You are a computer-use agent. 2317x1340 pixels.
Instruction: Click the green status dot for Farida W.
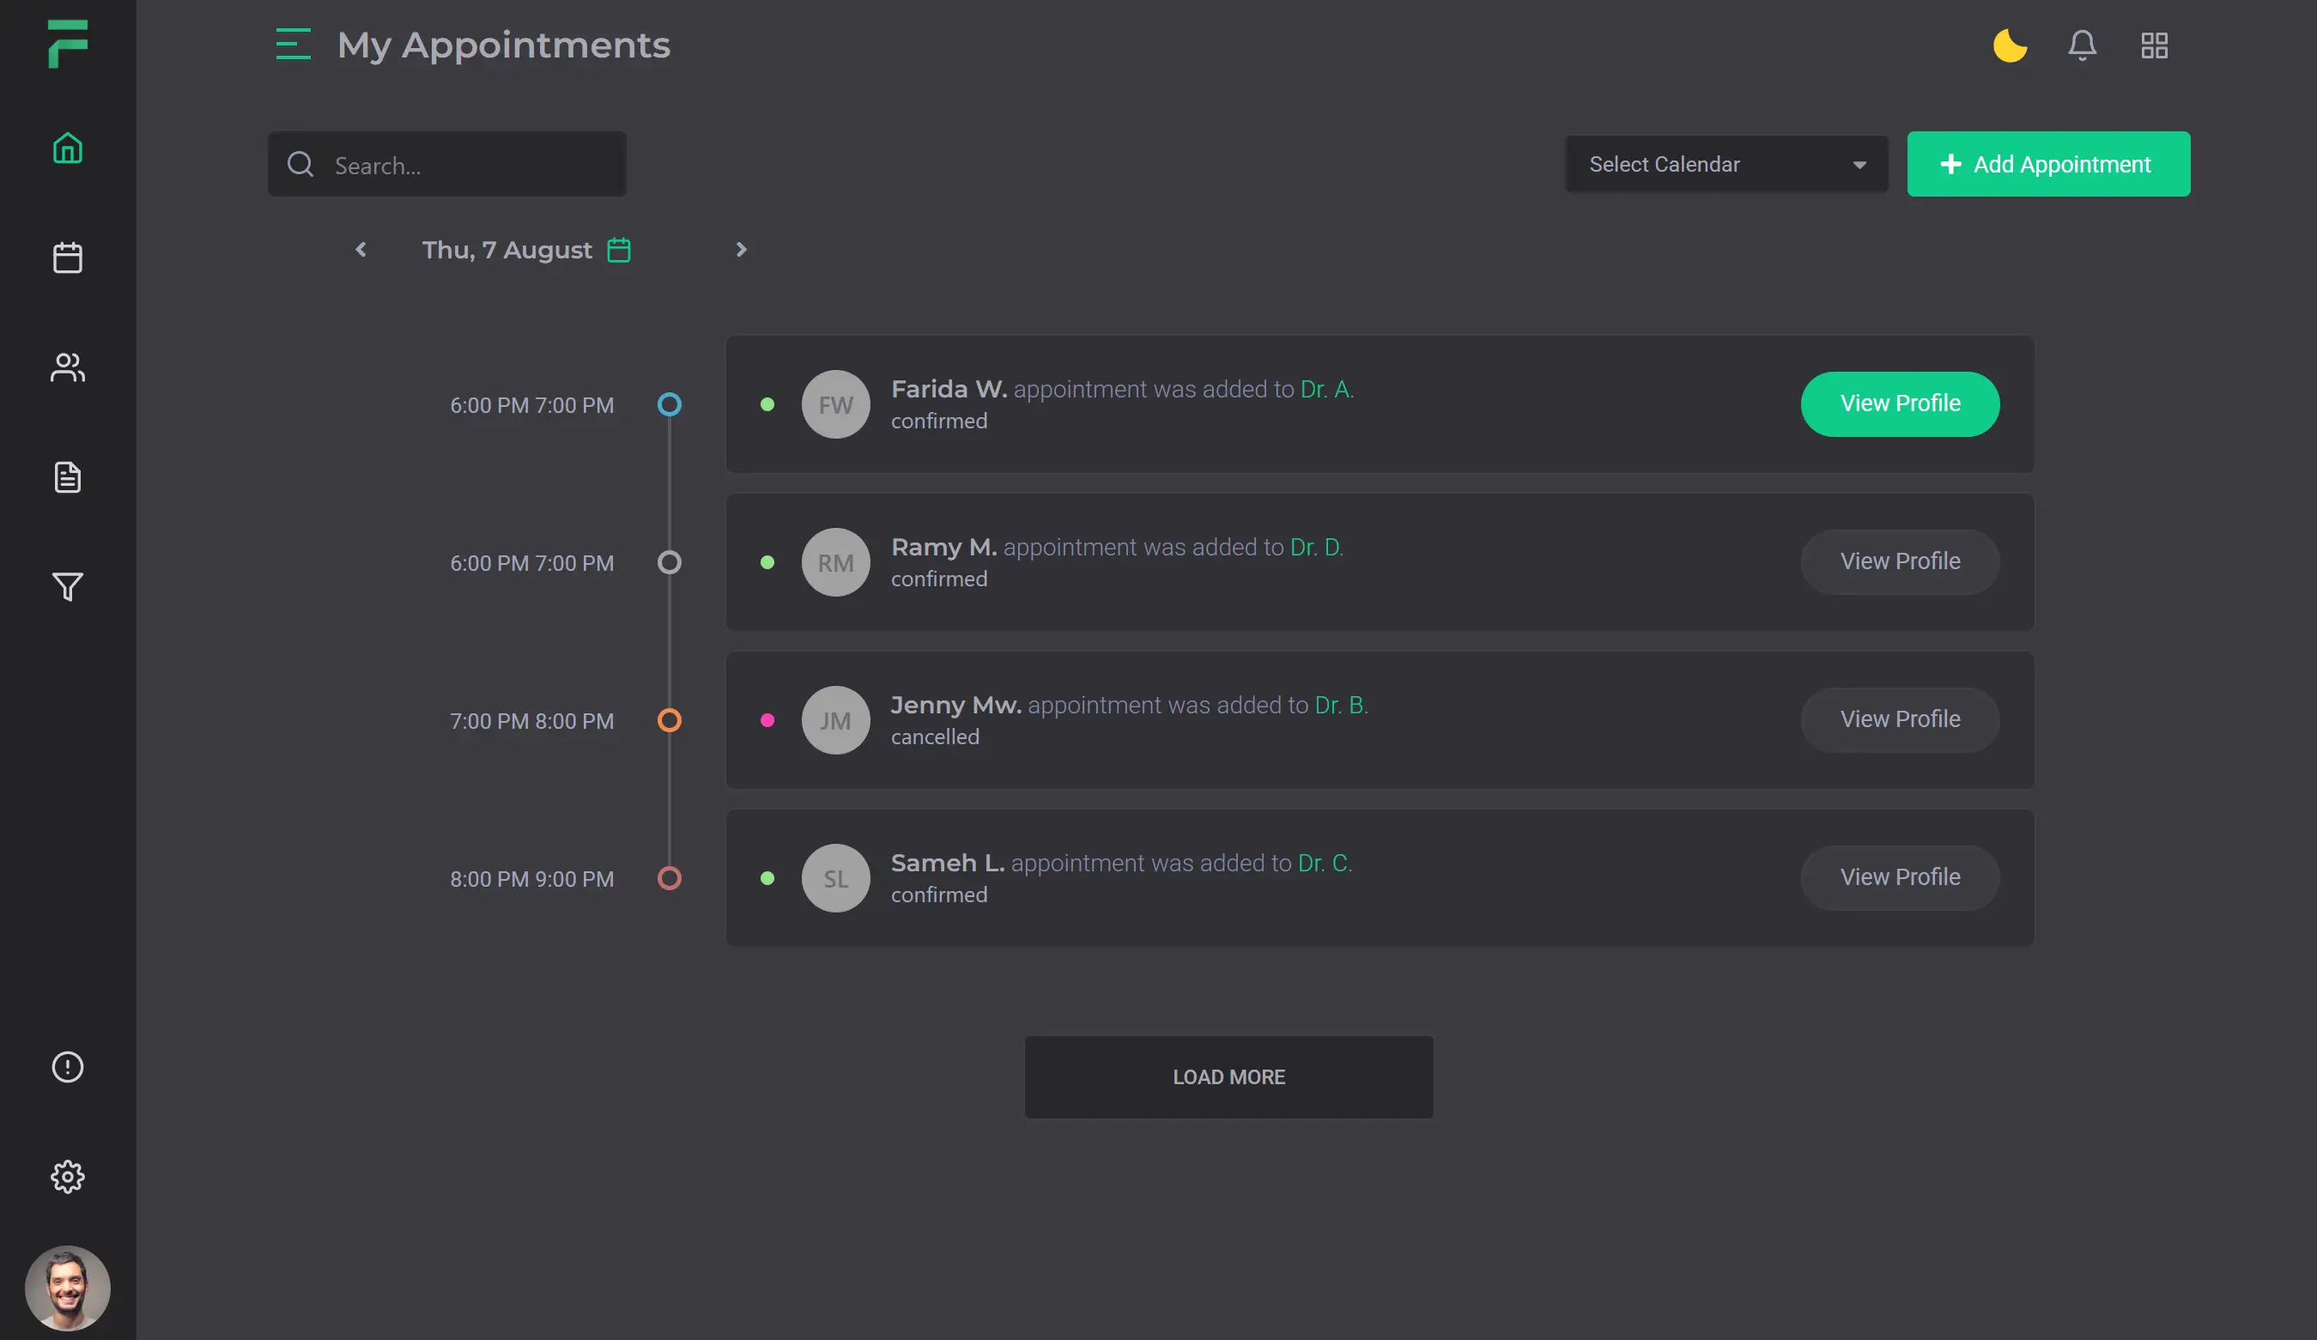767,403
